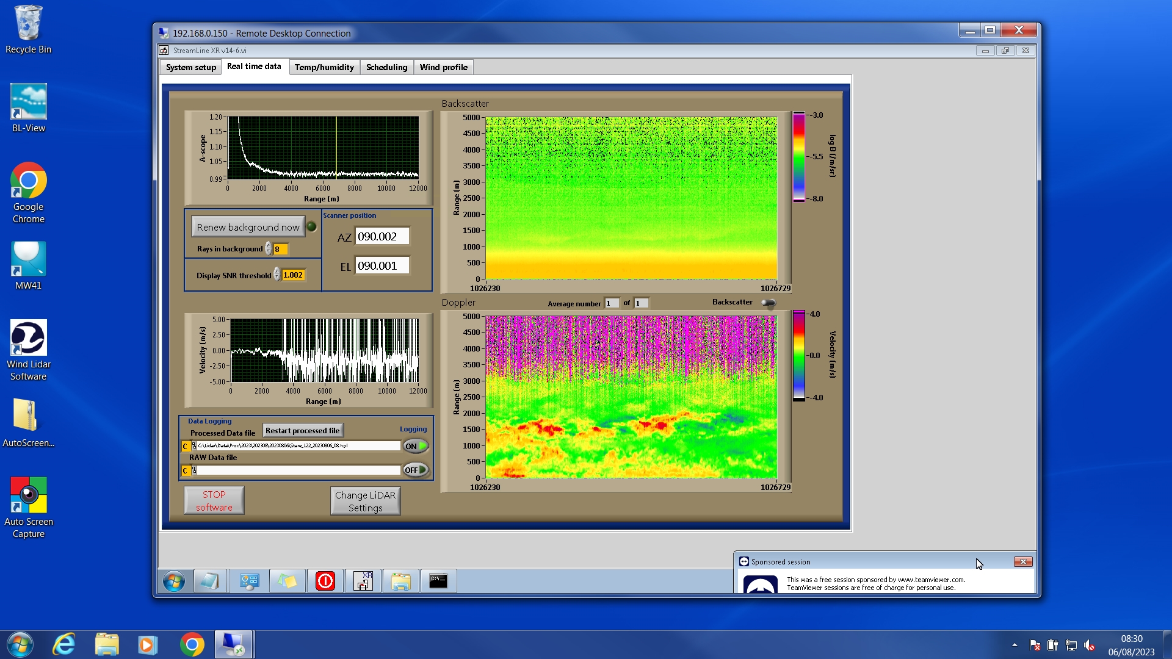Click red power icon in remote taskbar
1172x659 pixels.
point(325,581)
